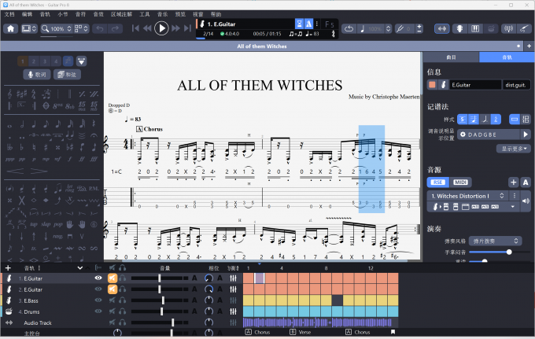Click the 歌词 button in the left panel
535x339 pixels.
[x=38, y=74]
